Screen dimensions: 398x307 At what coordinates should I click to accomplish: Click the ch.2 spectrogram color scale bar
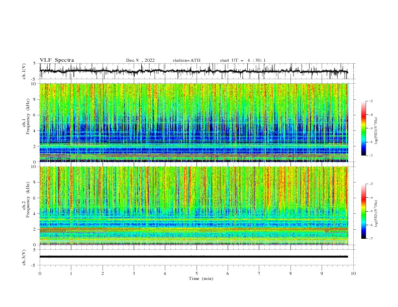(363, 211)
